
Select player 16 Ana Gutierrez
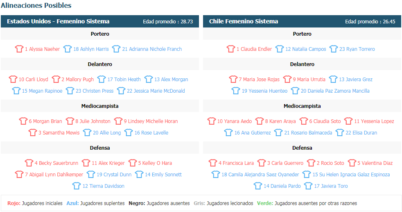tap(253, 133)
